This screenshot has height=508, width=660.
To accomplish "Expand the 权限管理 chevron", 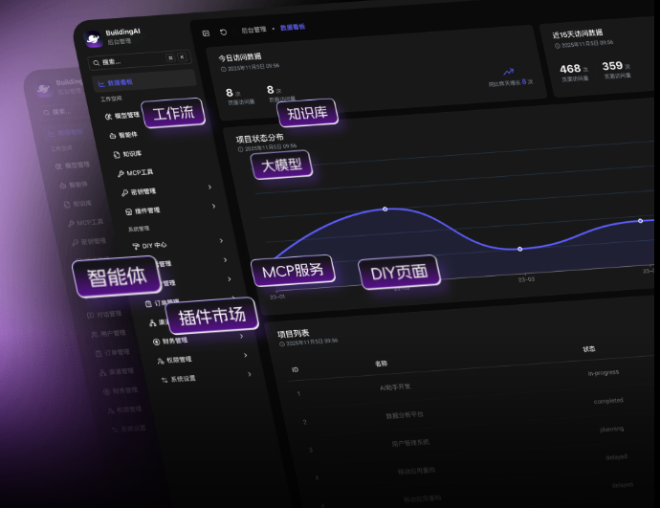I will click(x=246, y=355).
